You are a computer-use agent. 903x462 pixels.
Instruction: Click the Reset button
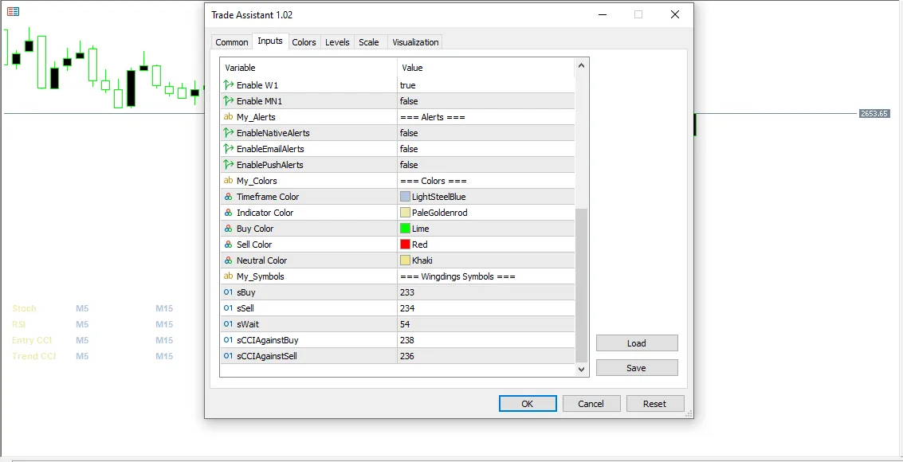(654, 404)
